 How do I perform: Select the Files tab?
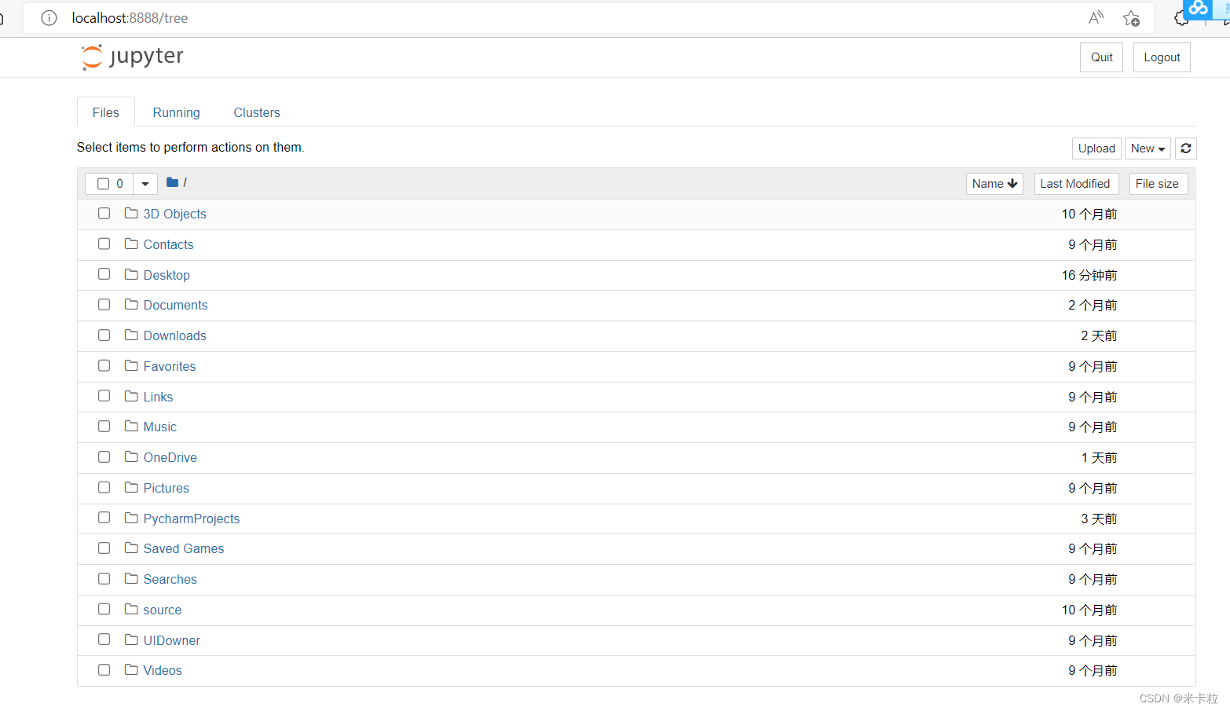pos(106,112)
